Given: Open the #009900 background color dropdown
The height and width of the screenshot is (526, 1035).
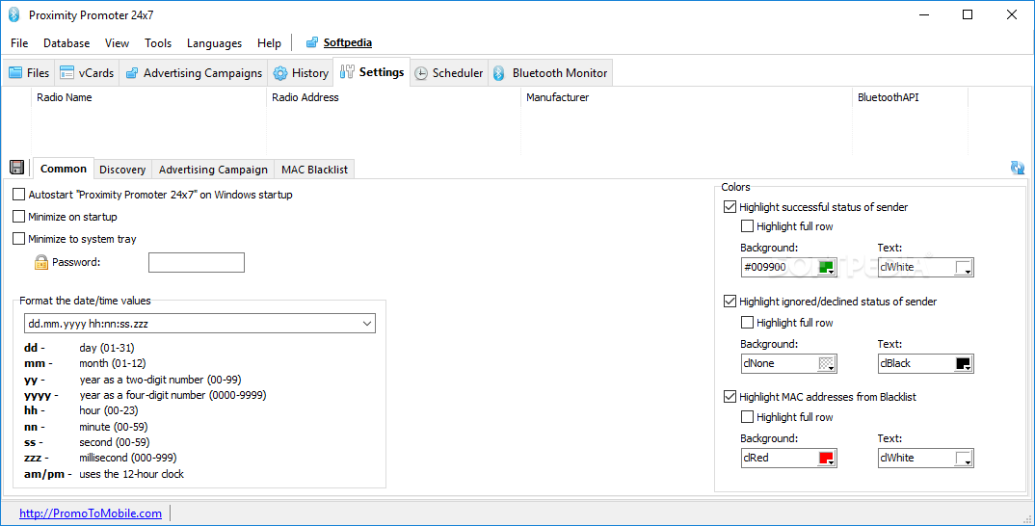Looking at the screenshot, I should click(x=827, y=267).
